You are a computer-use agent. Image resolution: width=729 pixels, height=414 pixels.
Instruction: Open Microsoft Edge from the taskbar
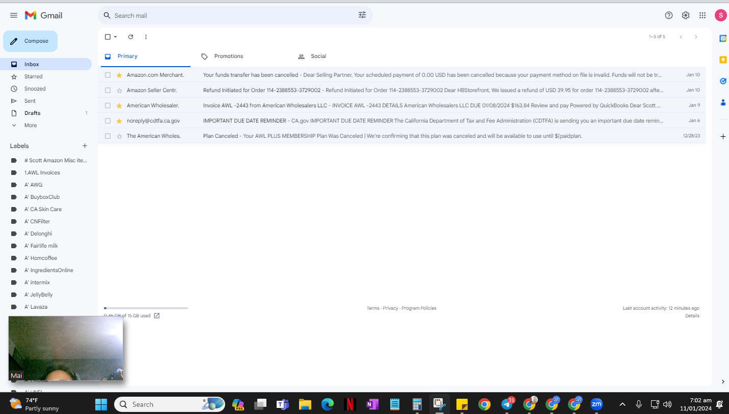[x=327, y=404]
